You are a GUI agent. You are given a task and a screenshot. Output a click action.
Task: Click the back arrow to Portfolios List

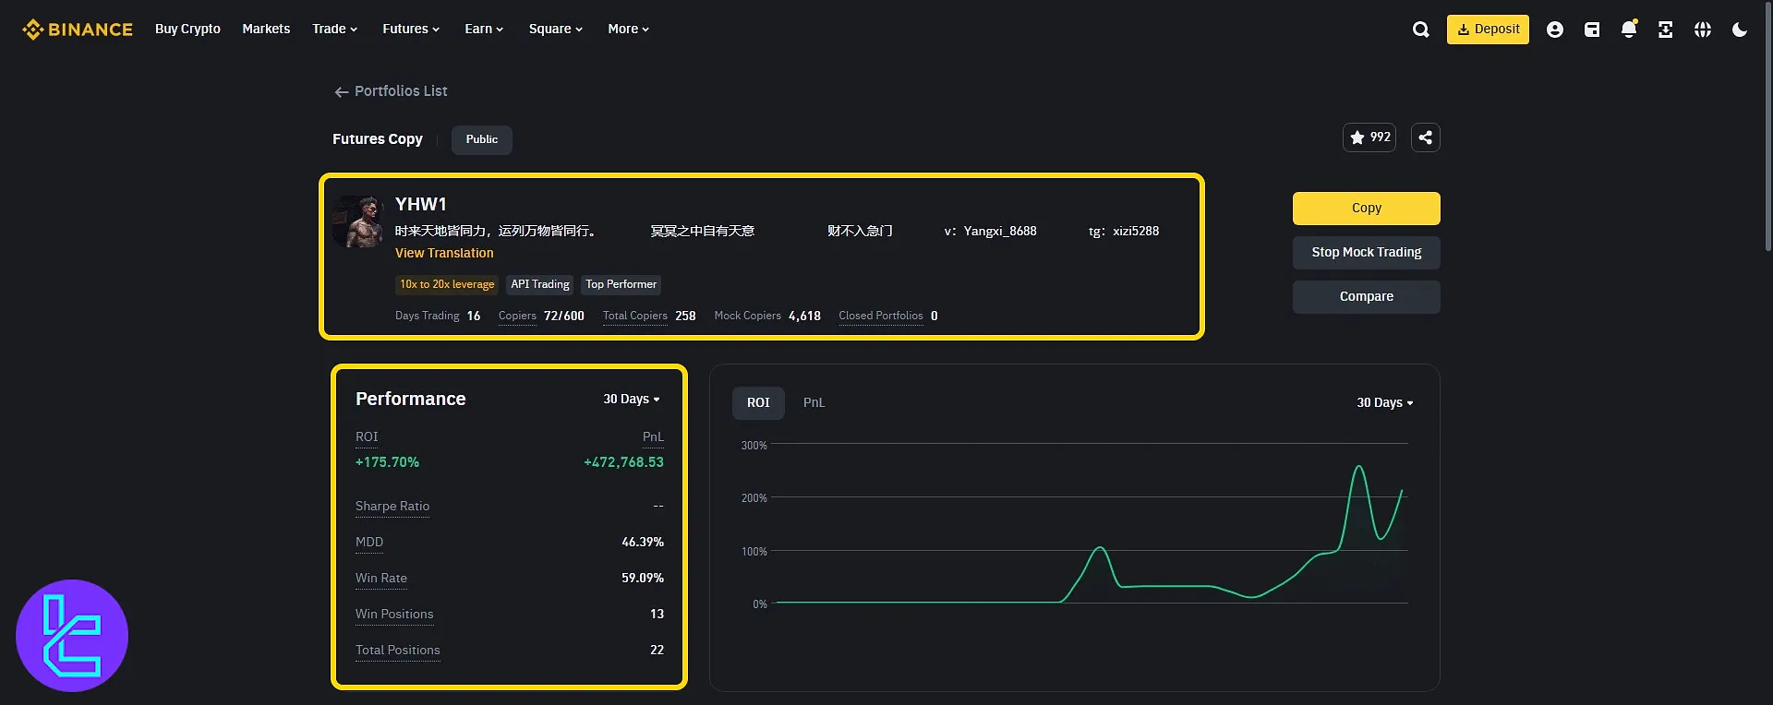[342, 91]
